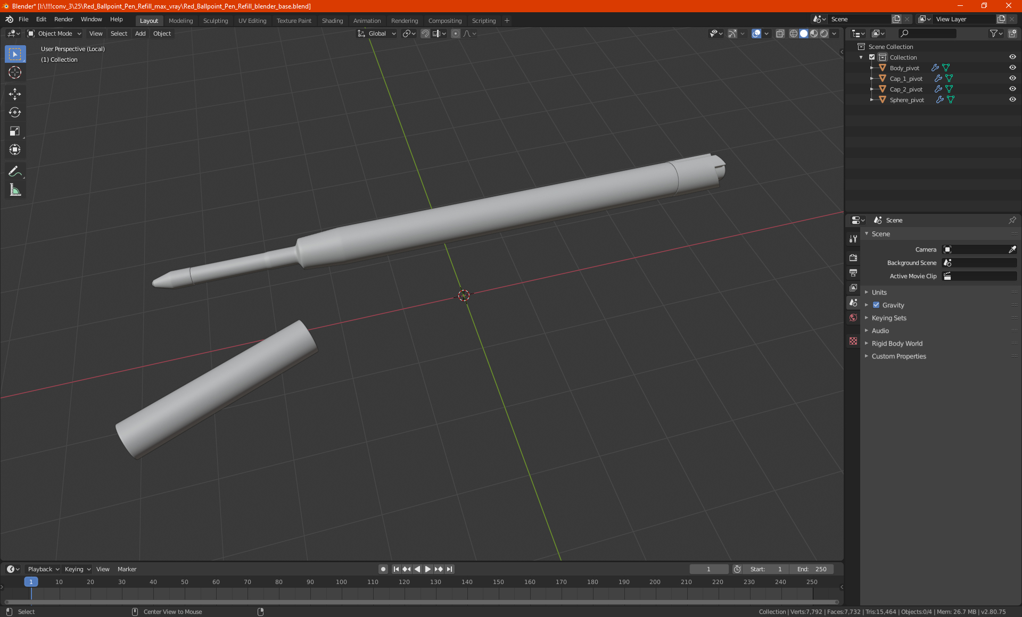1022x617 pixels.
Task: Select the Transform tool
Action: click(15, 150)
